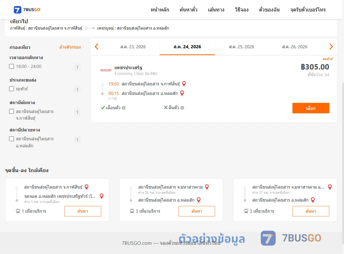Select the ส.ค. 24, 2026 date tab
This screenshot has width=344, height=254.
[x=187, y=47]
